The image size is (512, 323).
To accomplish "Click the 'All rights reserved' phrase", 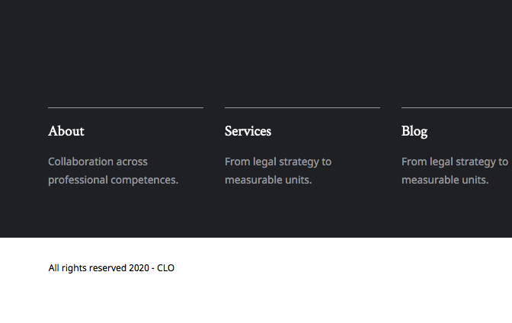I will click(87, 268).
